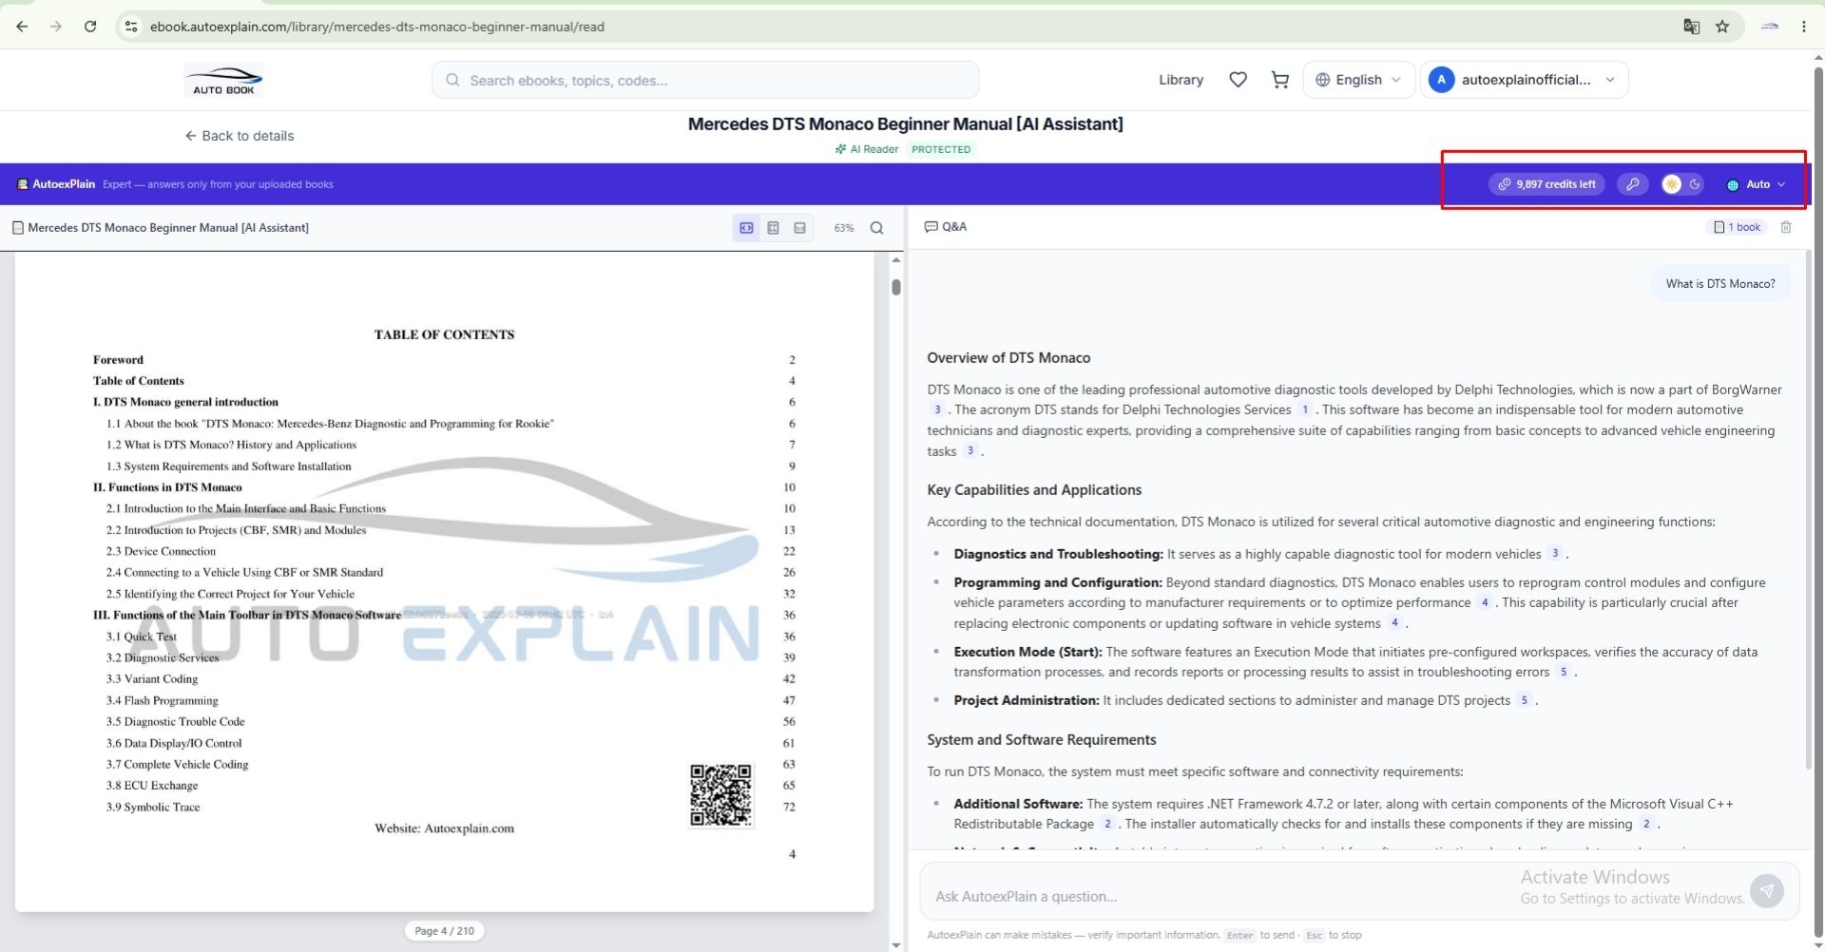
Task: Reload the current page
Action: 90,27
